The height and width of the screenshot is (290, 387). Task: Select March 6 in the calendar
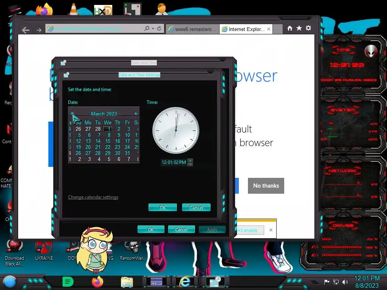click(x=89, y=135)
